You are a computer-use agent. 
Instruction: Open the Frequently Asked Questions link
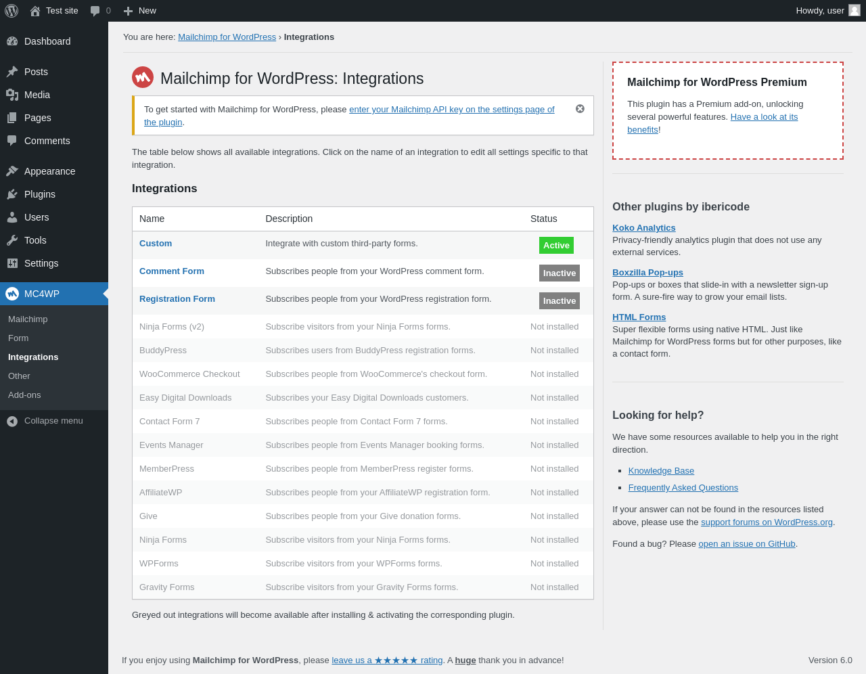683,488
